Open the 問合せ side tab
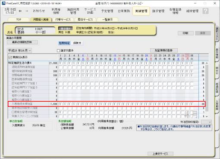Image resolution: width=220 pixels, height=159 pixels. (217, 70)
